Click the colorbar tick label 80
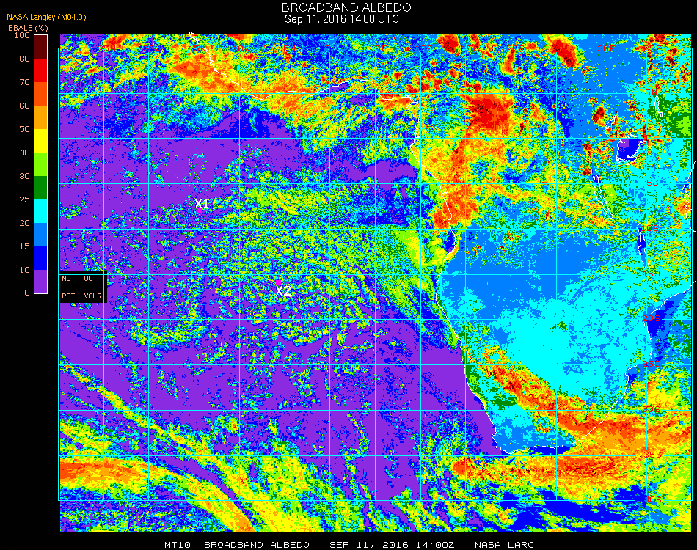Image resolution: width=697 pixels, height=550 pixels. point(24,59)
